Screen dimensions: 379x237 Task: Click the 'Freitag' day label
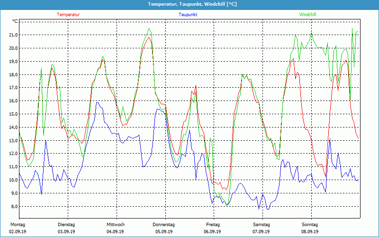[213, 225]
